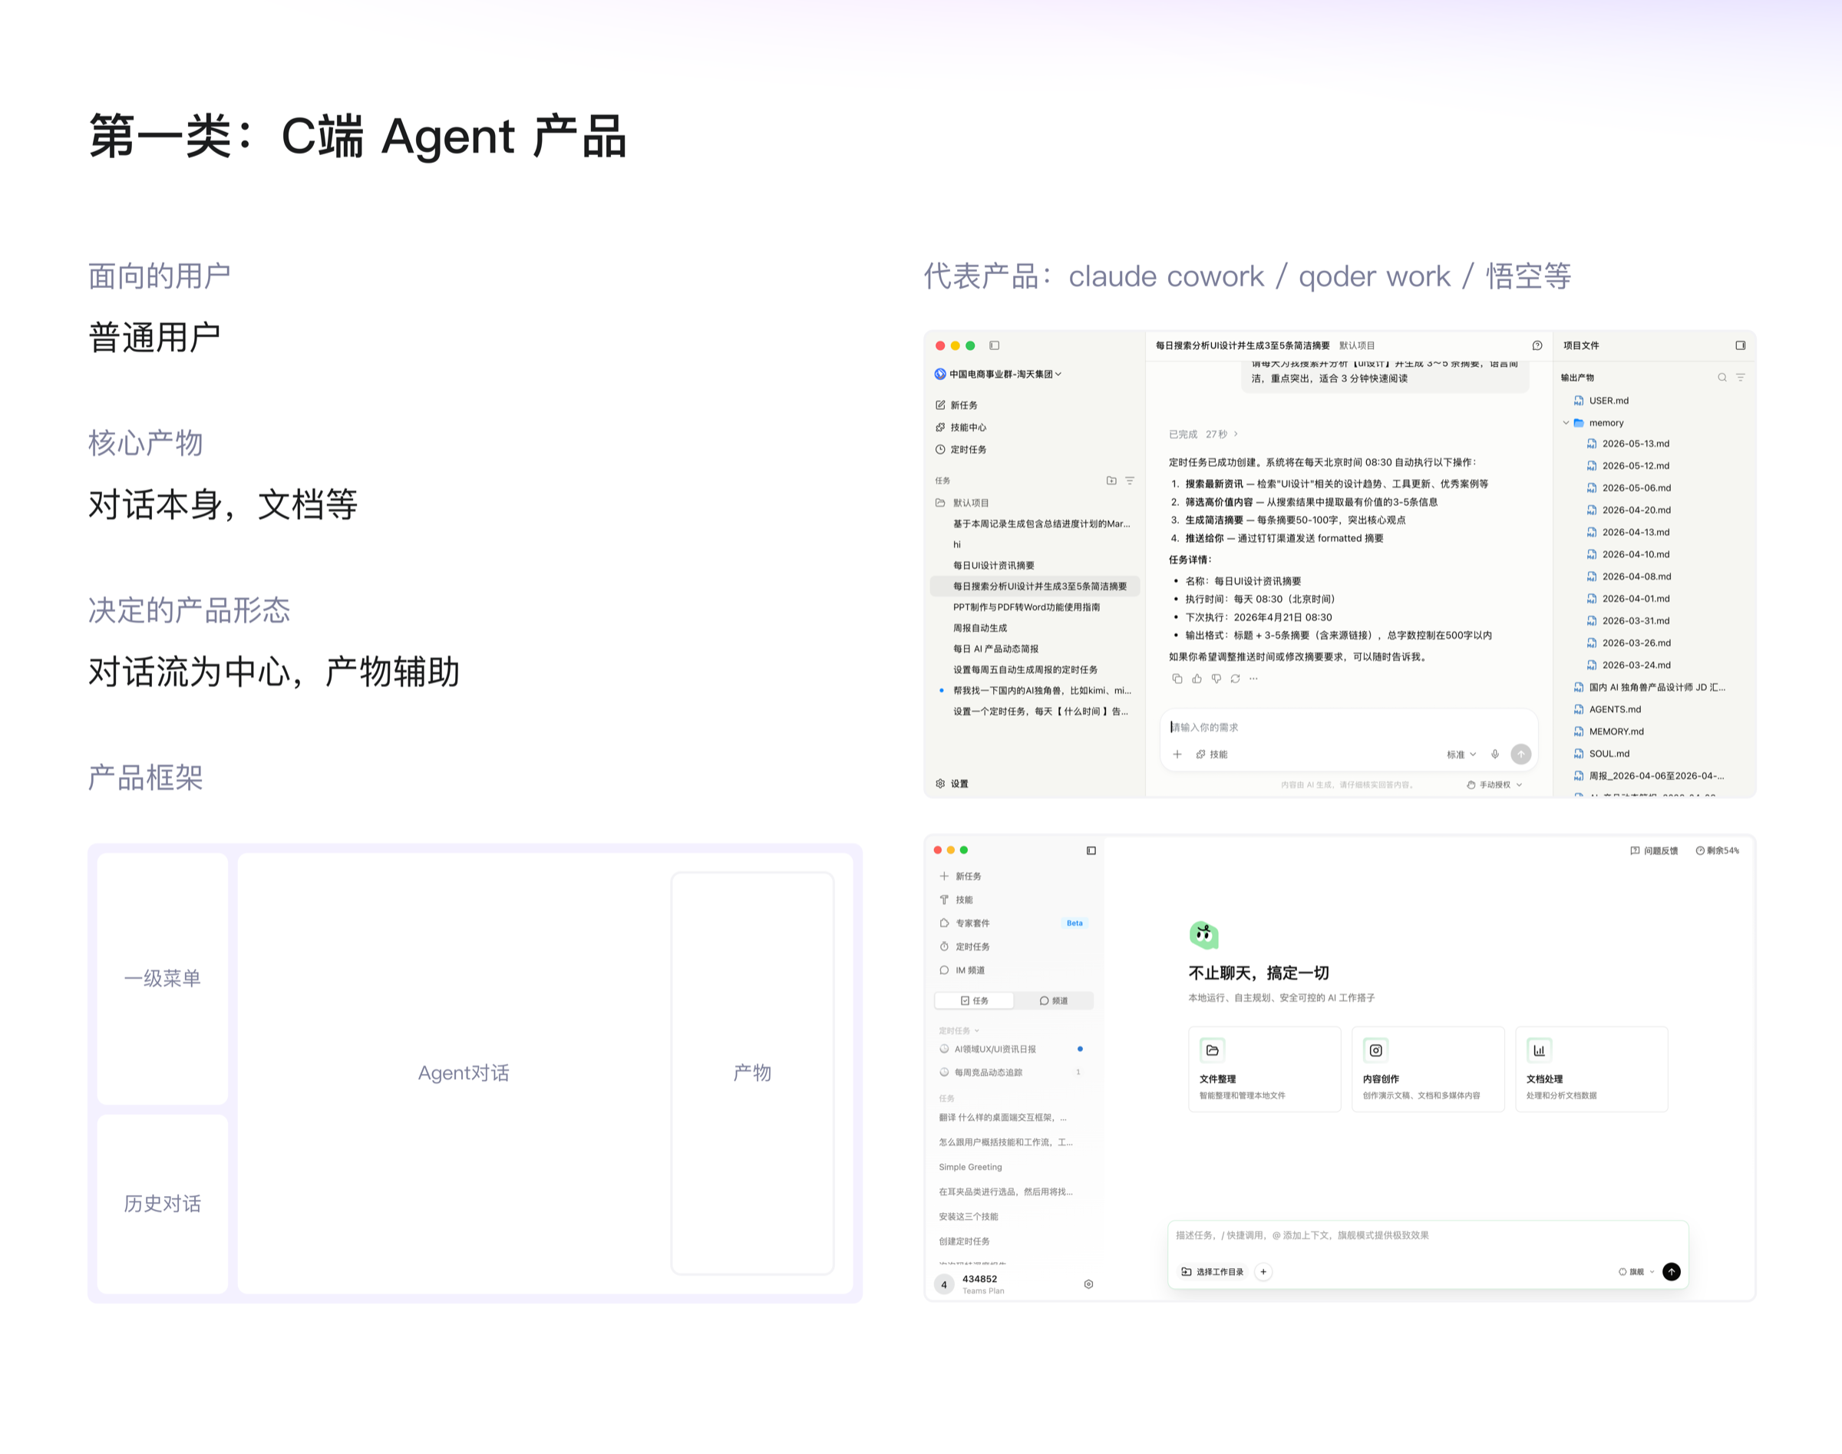This screenshot has width=1842, height=1454.
Task: Open the help icon in upper chat header
Action: (1537, 345)
